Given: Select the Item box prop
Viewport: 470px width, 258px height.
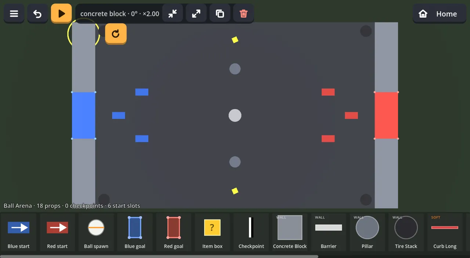Looking at the screenshot, I should (x=212, y=232).
